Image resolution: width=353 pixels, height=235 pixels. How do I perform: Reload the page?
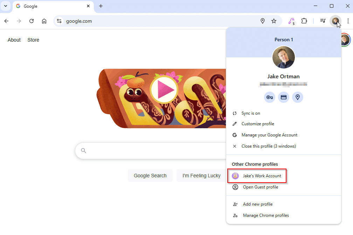click(x=32, y=21)
